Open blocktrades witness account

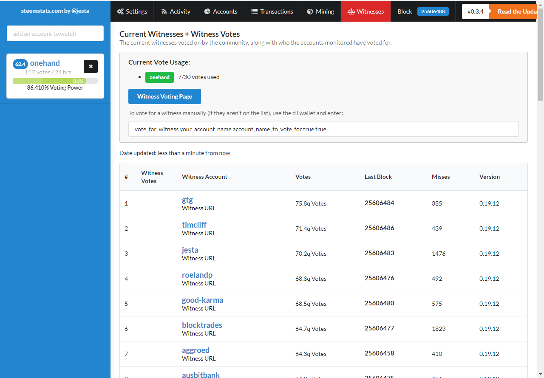coord(202,325)
